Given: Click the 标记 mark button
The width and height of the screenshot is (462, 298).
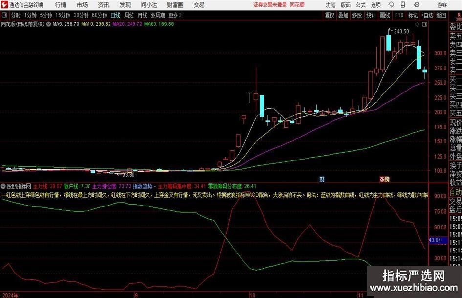Looking at the screenshot, I should (413, 15).
